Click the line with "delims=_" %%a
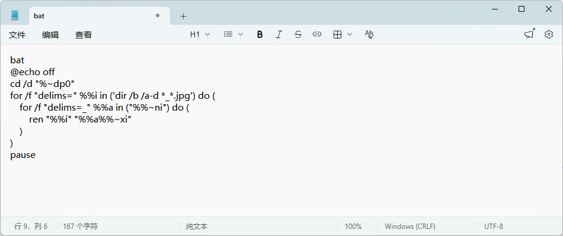This screenshot has height=236, width=563. (x=104, y=108)
